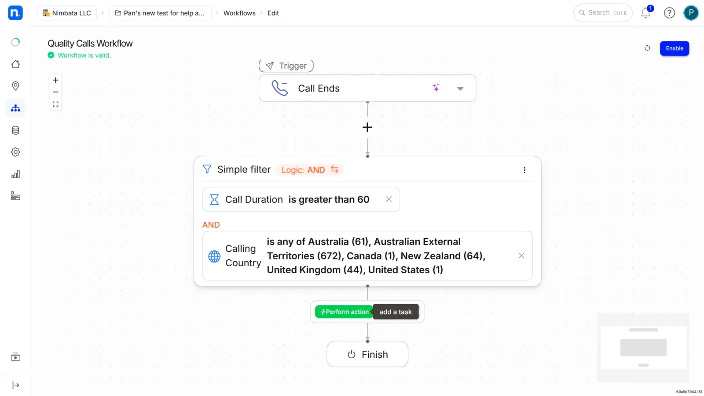This screenshot has width=704, height=396.
Task: Toggle the Logic: AND switch
Action: pos(310,170)
